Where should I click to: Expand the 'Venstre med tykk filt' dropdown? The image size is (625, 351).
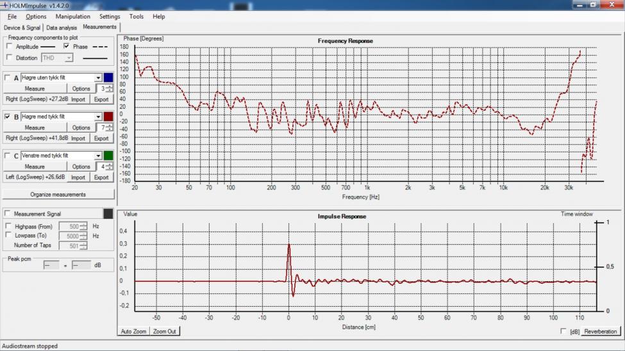[98, 156]
